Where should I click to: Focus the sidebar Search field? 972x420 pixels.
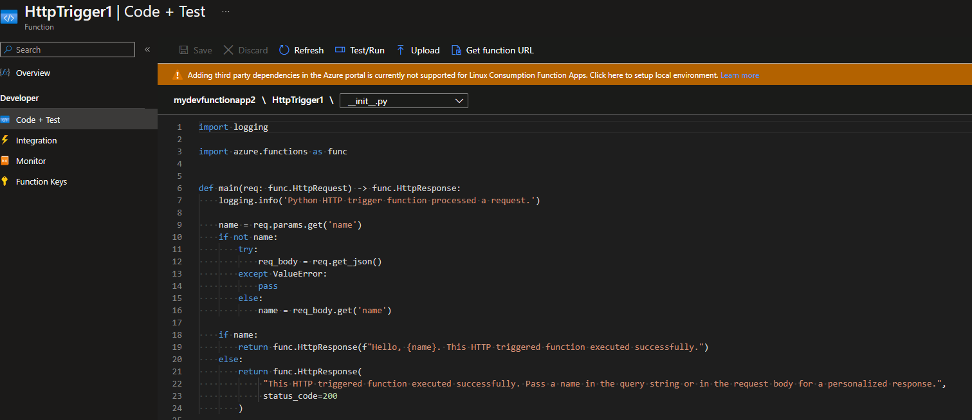pos(68,50)
